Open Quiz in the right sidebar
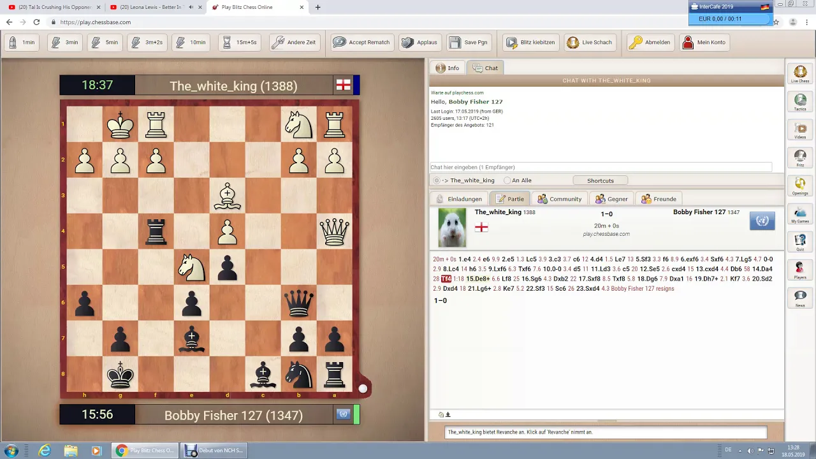Screen dimensions: 816x459 click(x=800, y=242)
